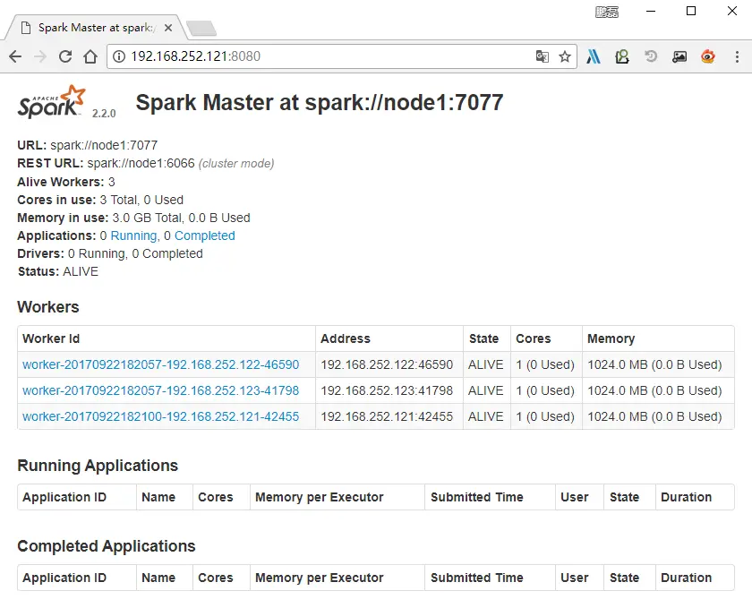Maximize the browser window
The height and width of the screenshot is (608, 752).
[x=691, y=11]
